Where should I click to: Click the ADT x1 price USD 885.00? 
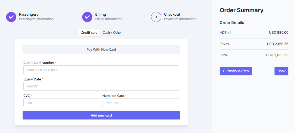(279, 33)
